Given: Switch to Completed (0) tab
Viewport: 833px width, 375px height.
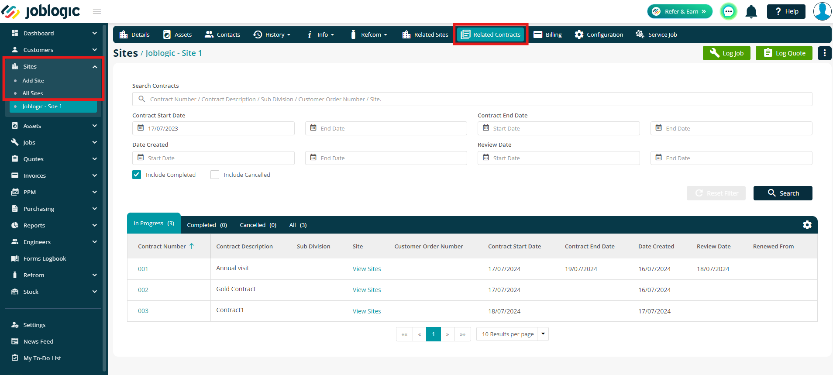Looking at the screenshot, I should tap(207, 225).
